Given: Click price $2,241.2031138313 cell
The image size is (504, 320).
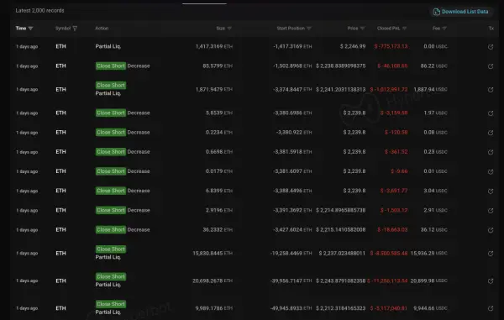Looking at the screenshot, I should tap(340, 89).
